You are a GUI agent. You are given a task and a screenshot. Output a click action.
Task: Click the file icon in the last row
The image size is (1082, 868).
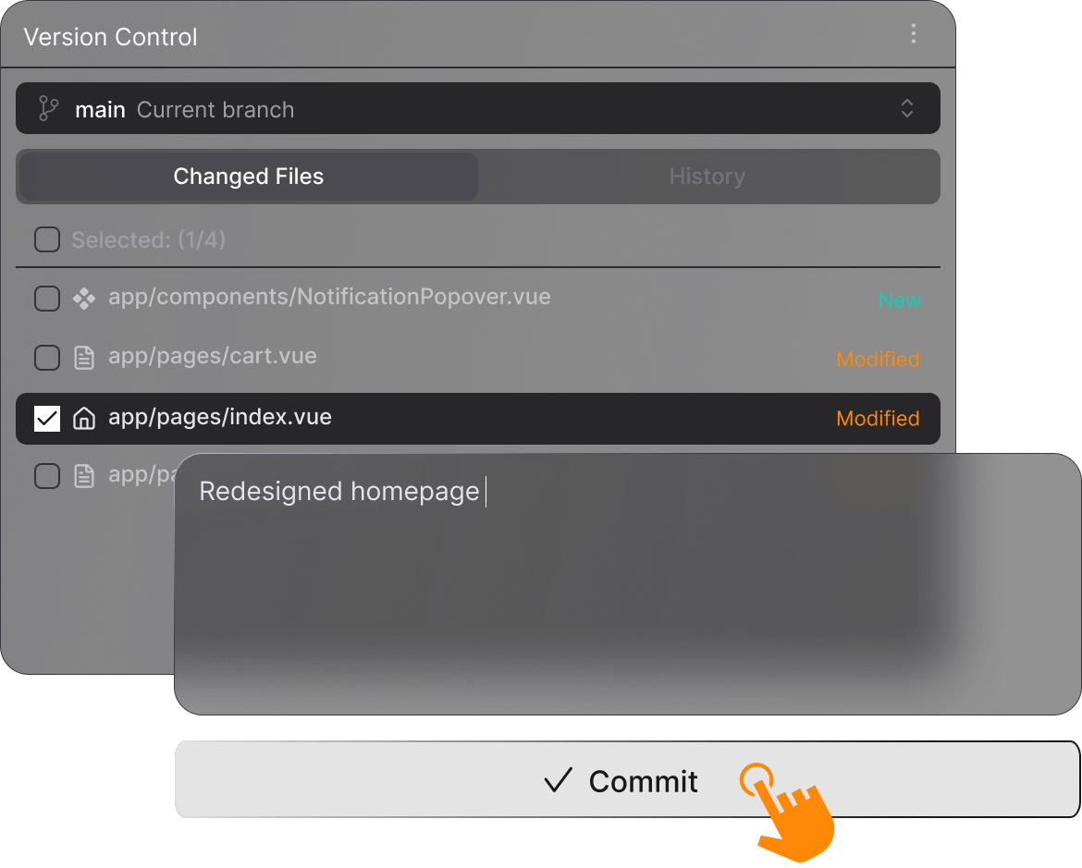point(84,476)
